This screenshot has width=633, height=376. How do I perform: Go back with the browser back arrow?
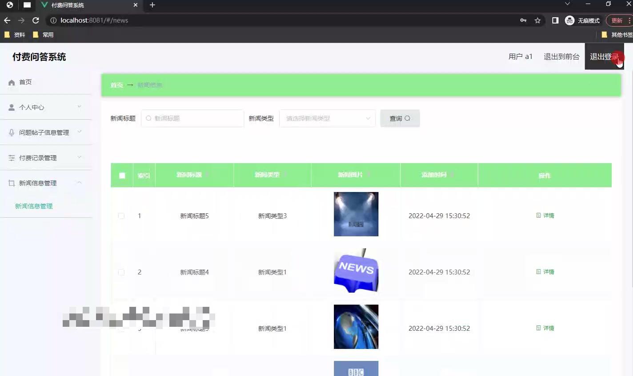point(7,20)
